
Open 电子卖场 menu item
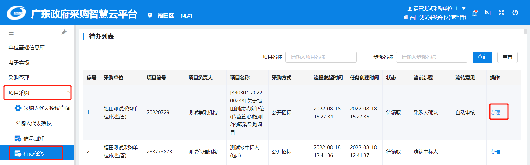coord(19,63)
